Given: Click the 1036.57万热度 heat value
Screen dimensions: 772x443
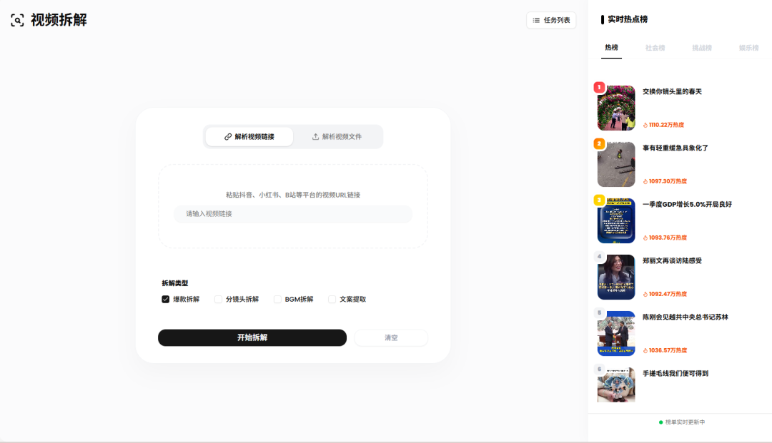Looking at the screenshot, I should point(668,351).
